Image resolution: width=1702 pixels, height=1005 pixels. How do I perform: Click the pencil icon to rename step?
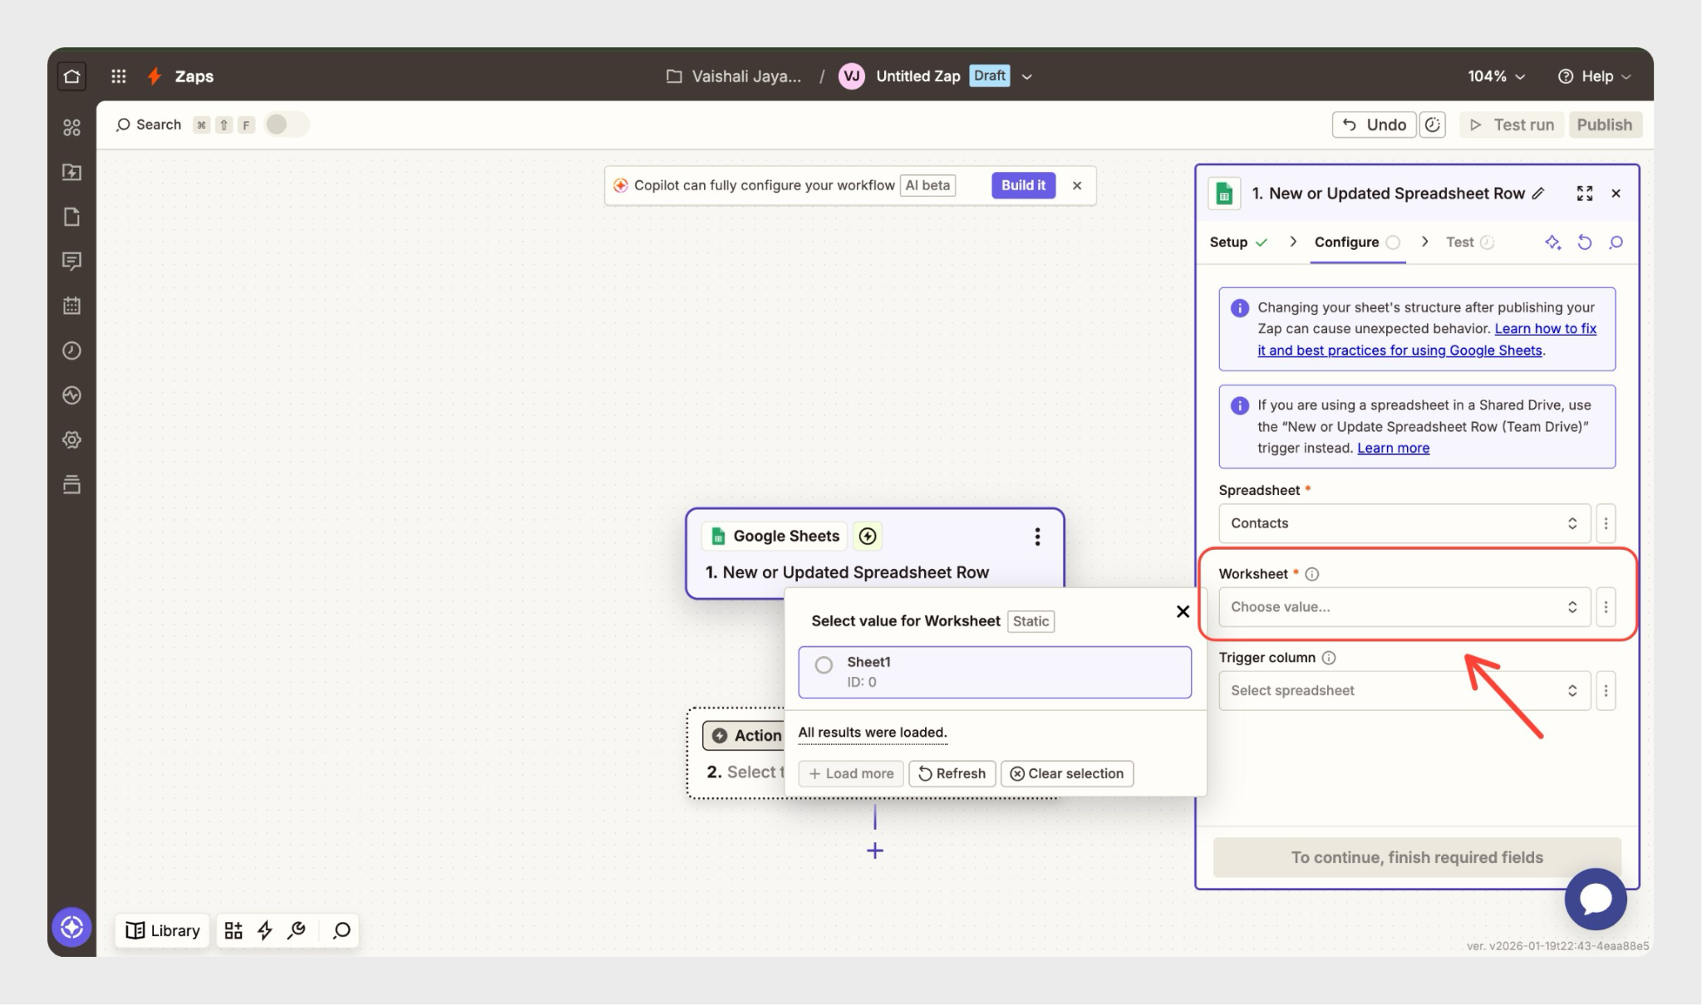coord(1538,194)
